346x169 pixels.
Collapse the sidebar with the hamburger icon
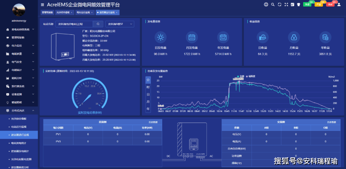click(42, 5)
